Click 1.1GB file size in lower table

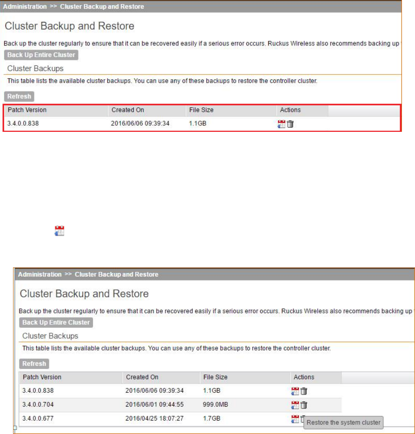pyautogui.click(x=211, y=390)
